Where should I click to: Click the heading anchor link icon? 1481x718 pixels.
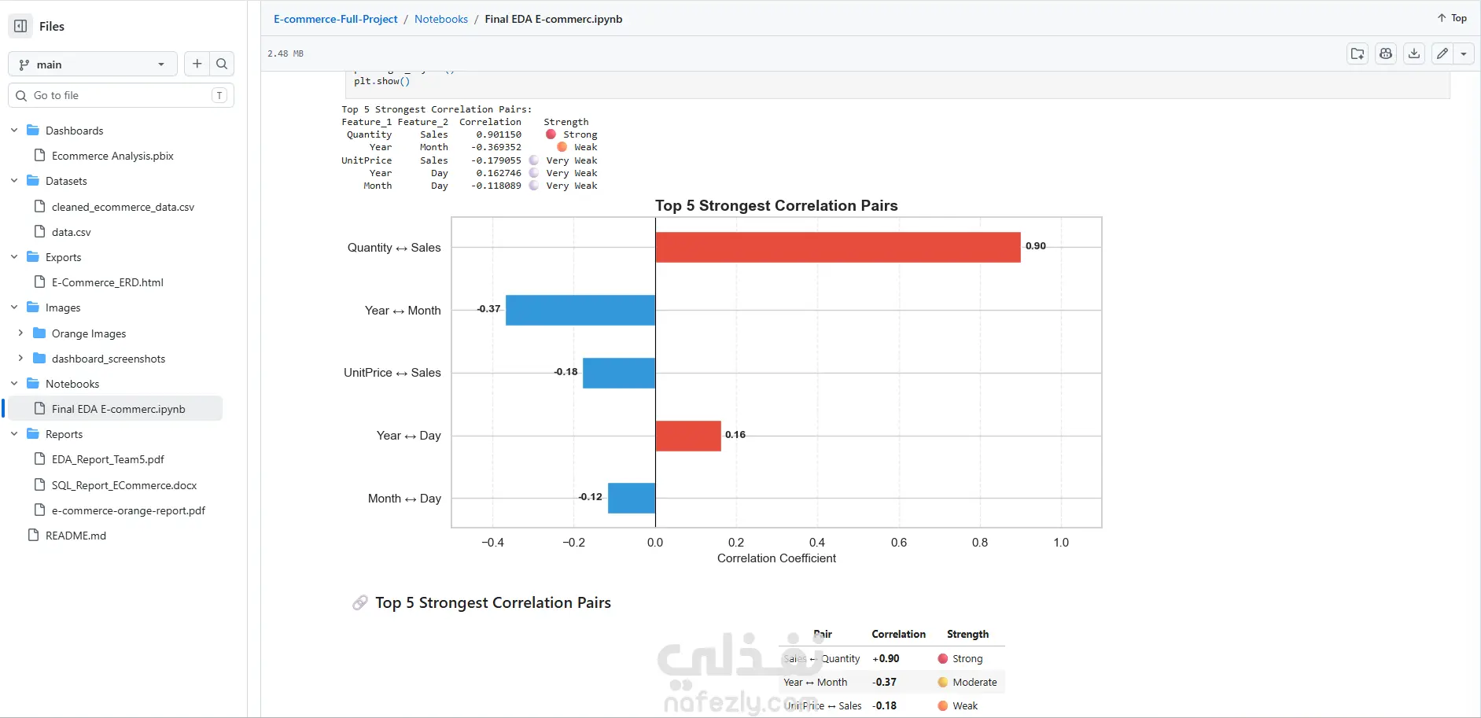(360, 602)
